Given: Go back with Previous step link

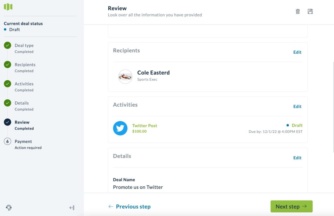Looking at the screenshot, I should click(129, 207).
